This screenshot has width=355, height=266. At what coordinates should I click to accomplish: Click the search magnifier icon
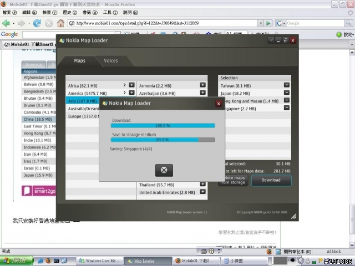click(348, 23)
